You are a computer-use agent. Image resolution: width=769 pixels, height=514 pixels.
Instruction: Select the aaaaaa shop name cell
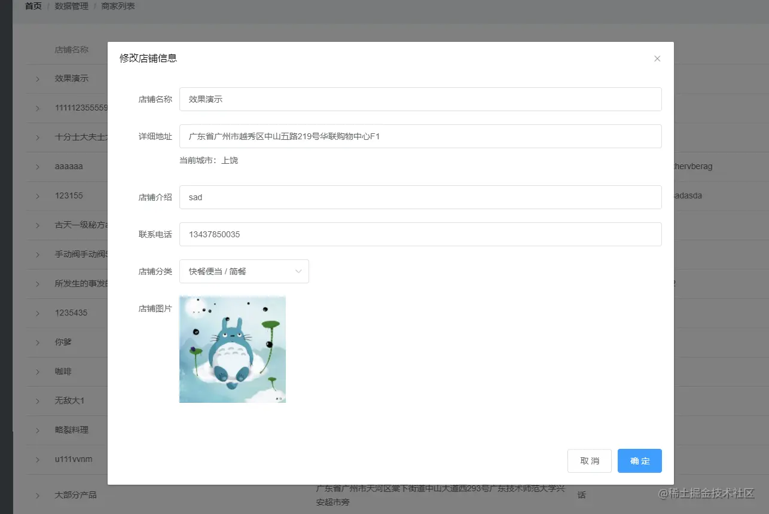69,166
